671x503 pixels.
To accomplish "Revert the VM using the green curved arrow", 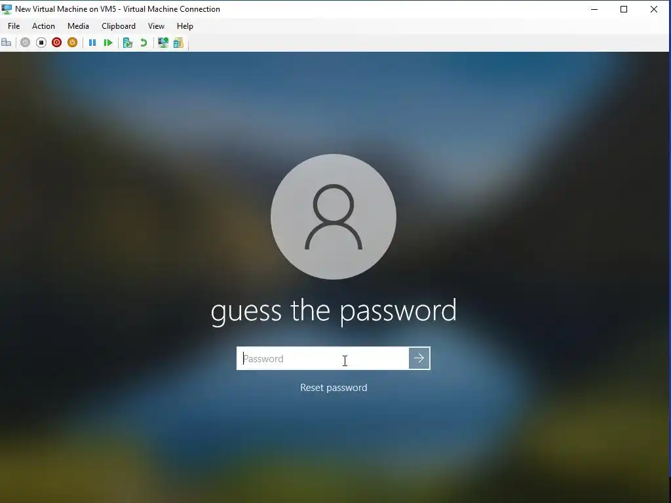I will click(144, 43).
